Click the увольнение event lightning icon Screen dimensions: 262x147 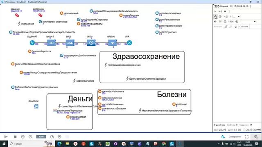[x=19, y=24]
